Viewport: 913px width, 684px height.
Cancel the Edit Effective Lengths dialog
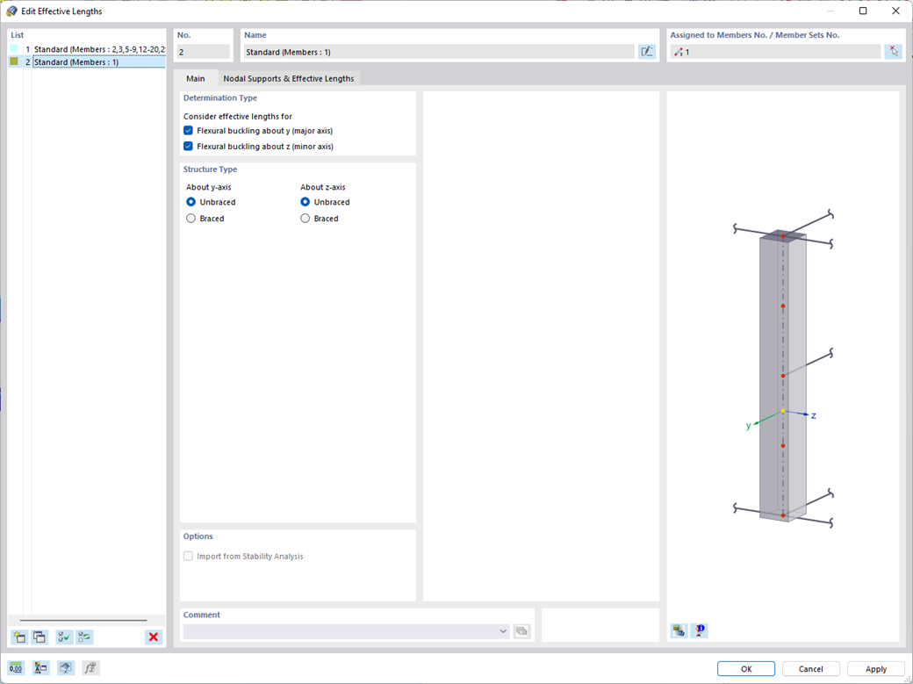pos(810,668)
